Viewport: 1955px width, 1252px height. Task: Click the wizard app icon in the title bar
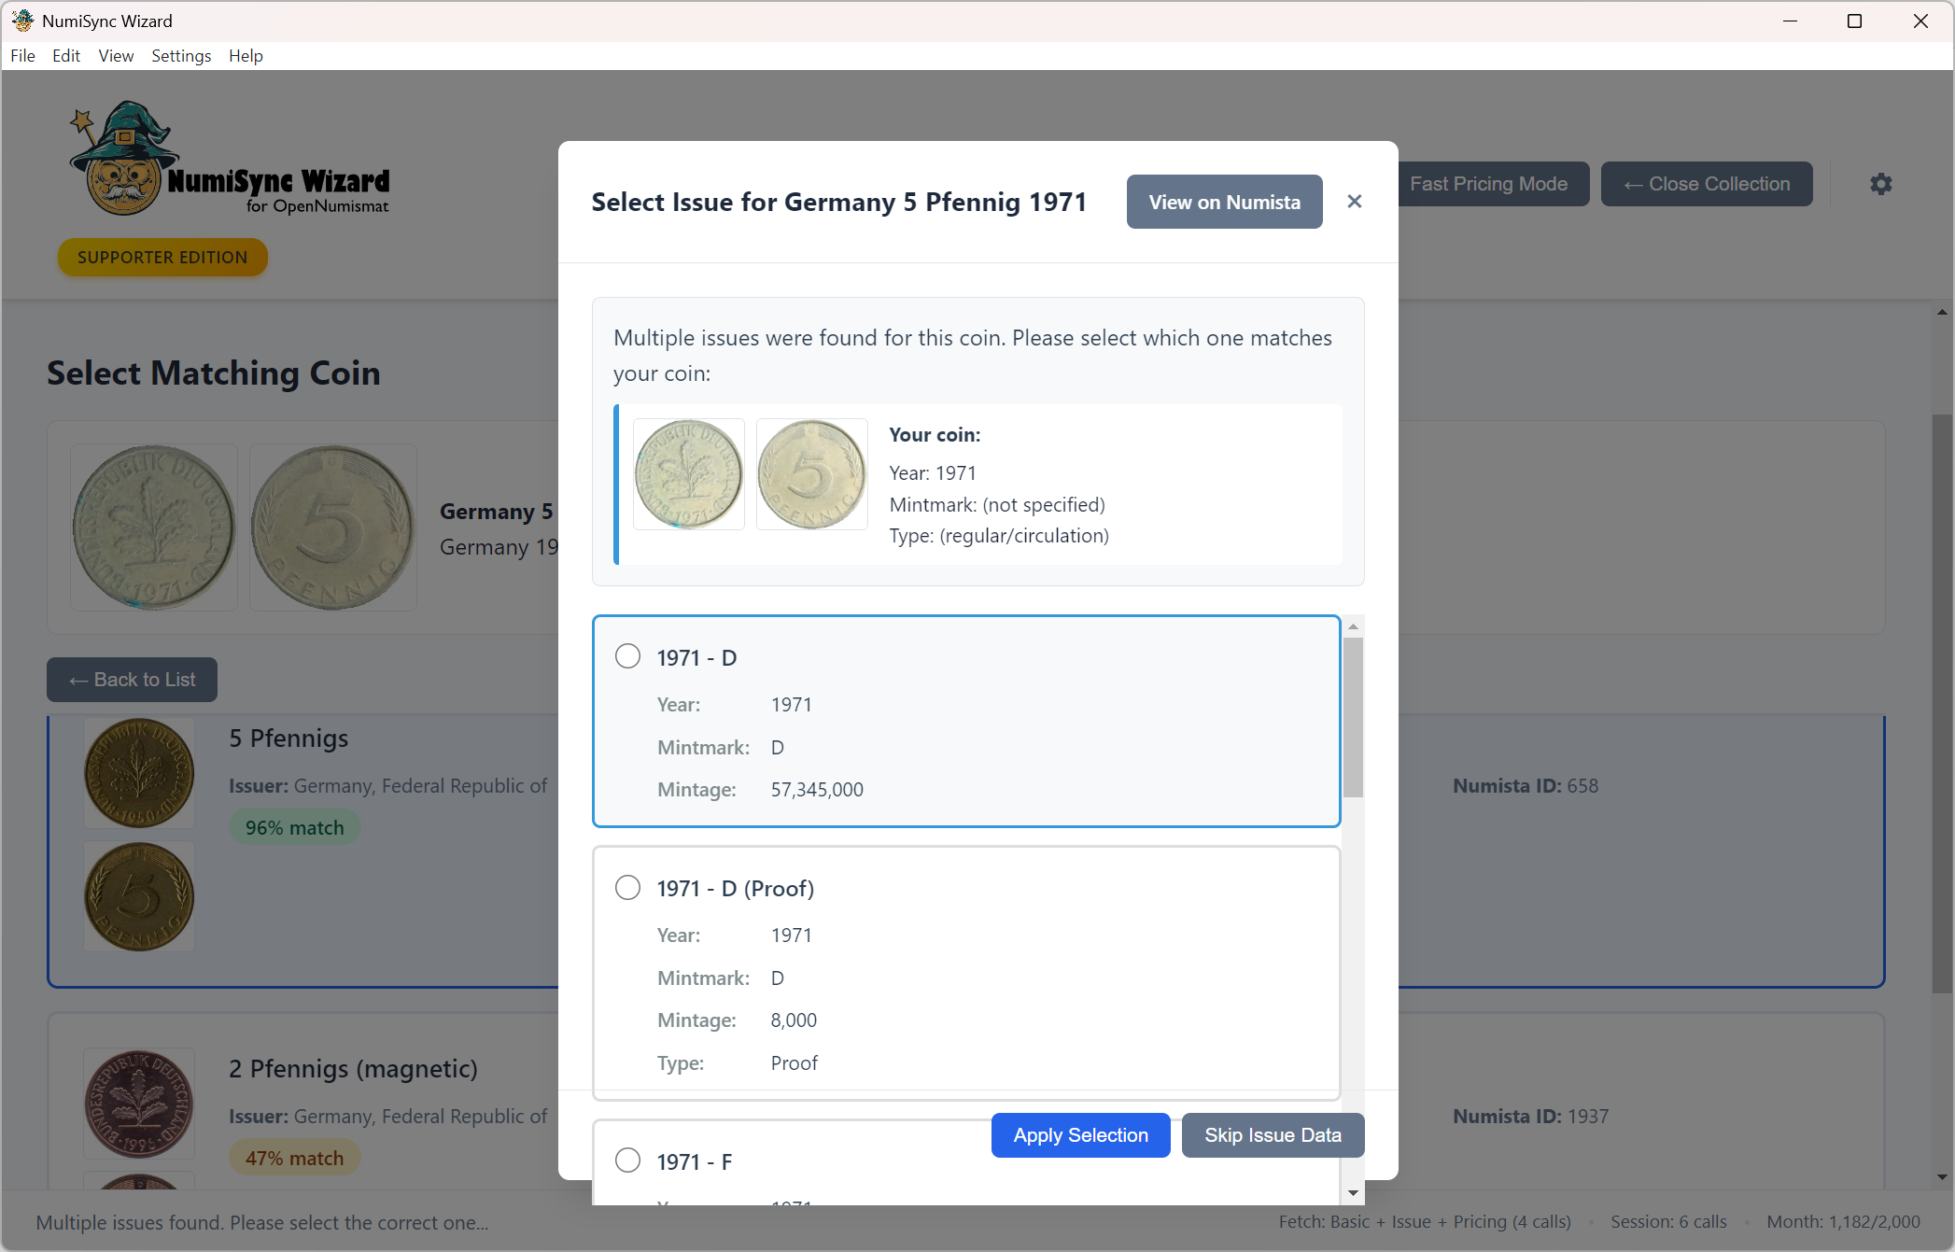(x=21, y=21)
